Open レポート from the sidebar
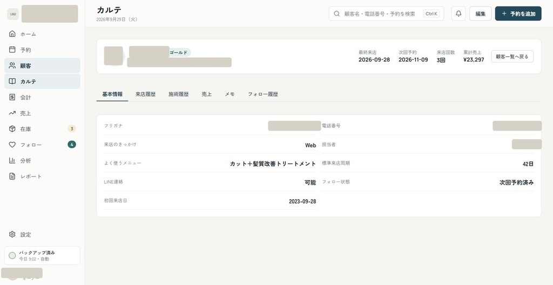The width and height of the screenshot is (553, 285). click(x=42, y=177)
